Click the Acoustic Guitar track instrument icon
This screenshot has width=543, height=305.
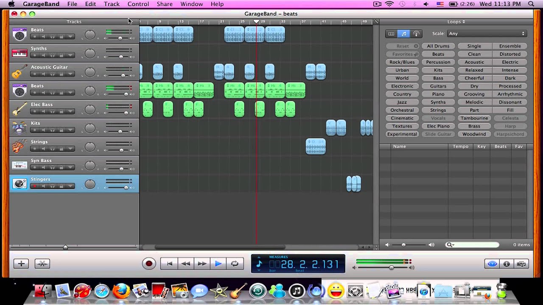point(20,72)
